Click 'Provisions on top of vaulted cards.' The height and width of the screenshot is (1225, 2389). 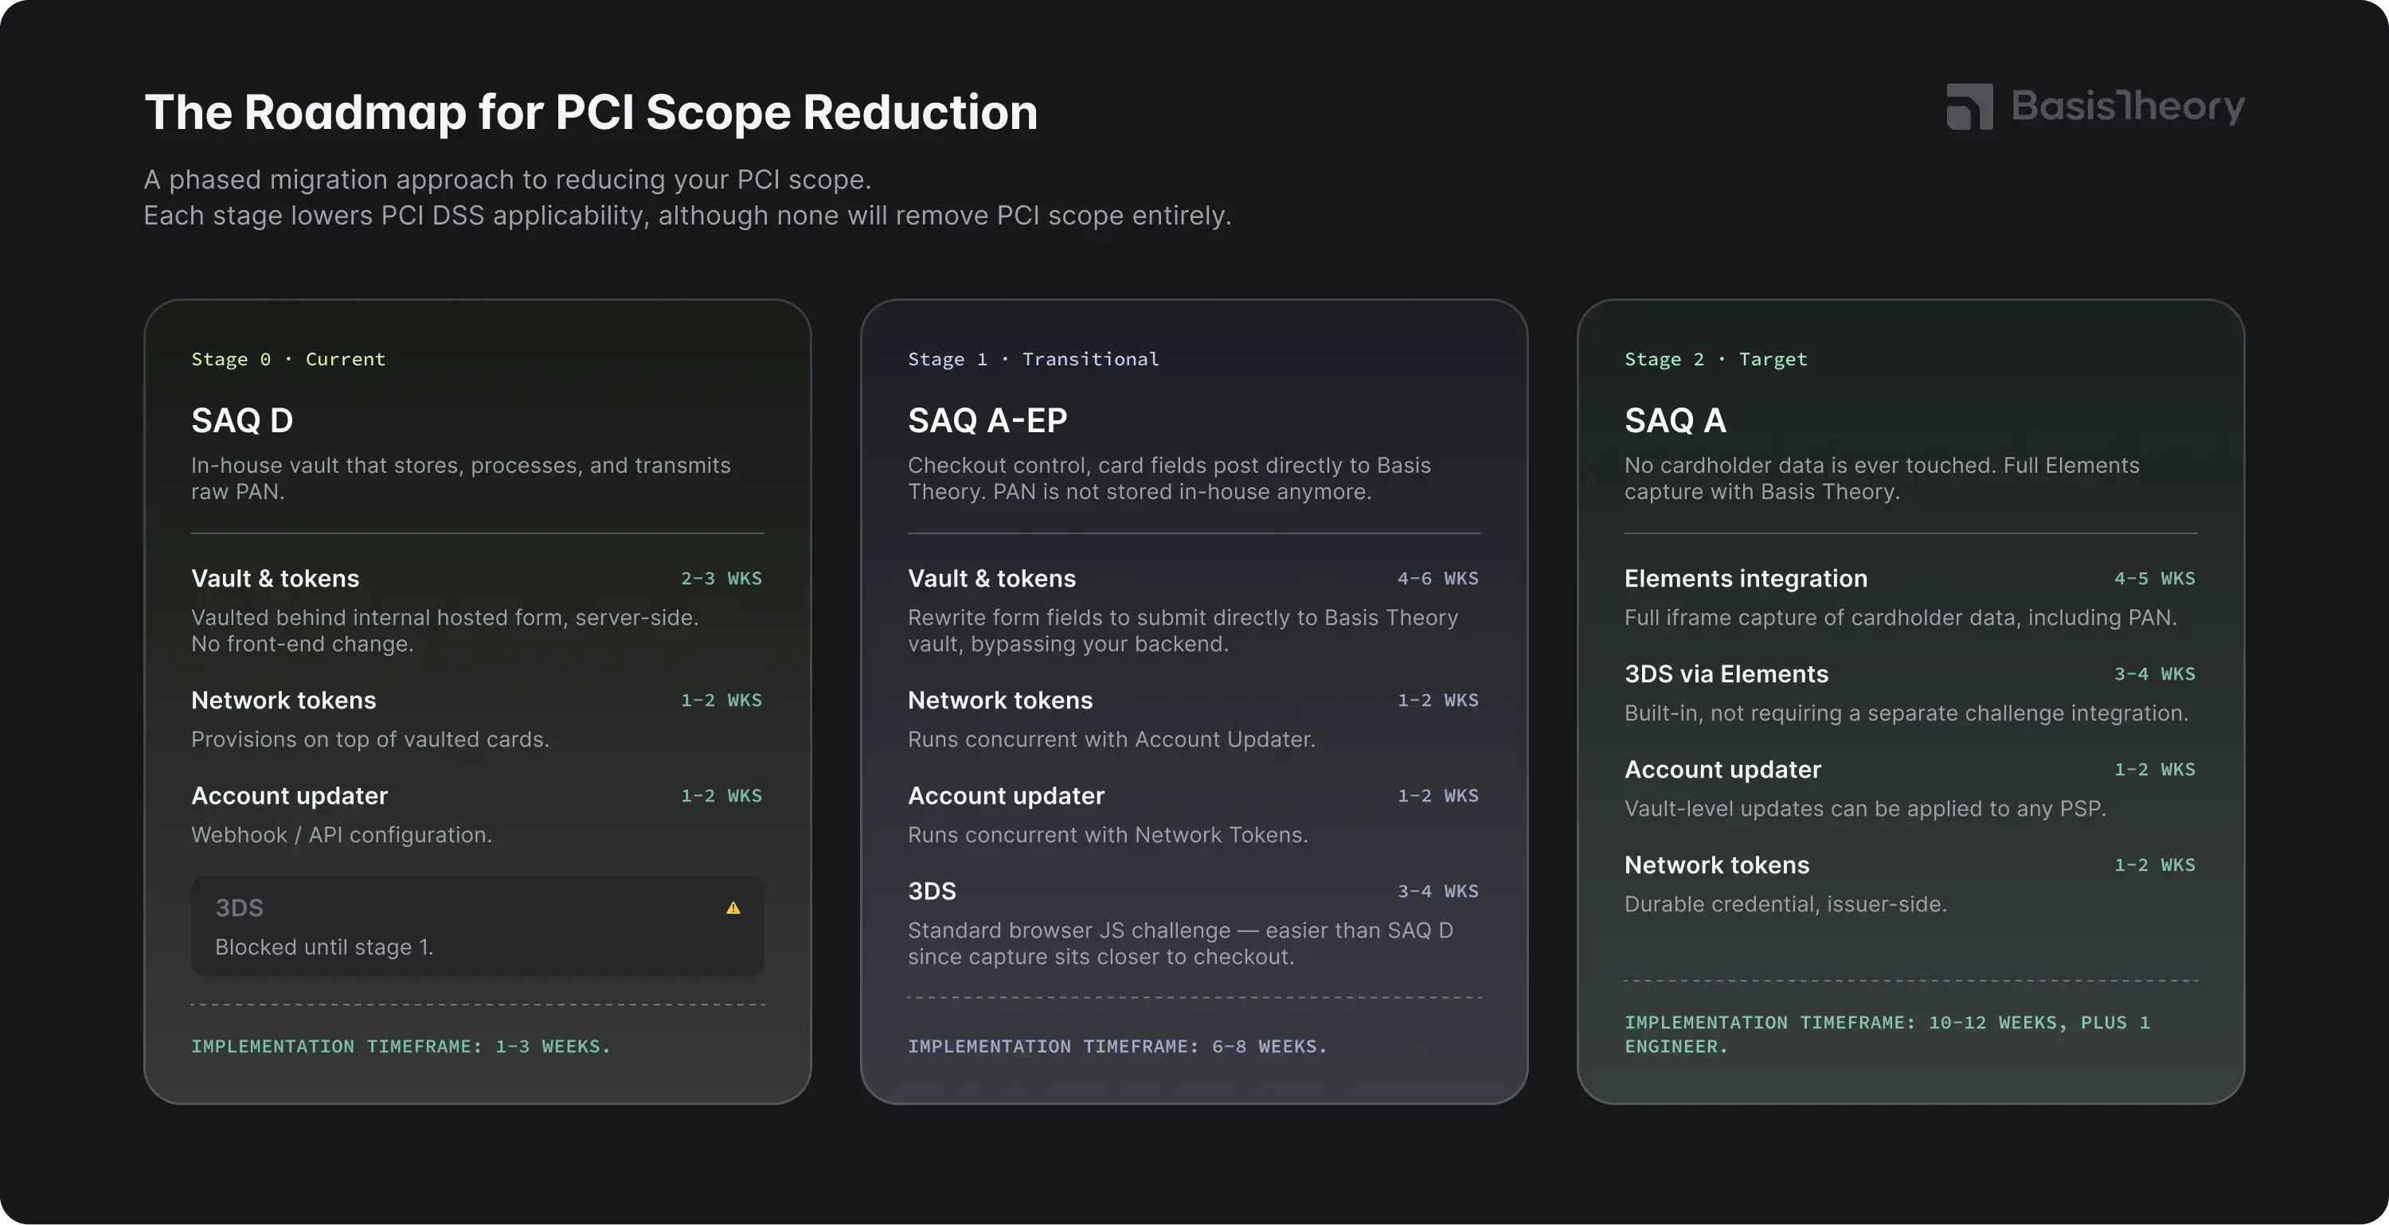[x=370, y=739]
